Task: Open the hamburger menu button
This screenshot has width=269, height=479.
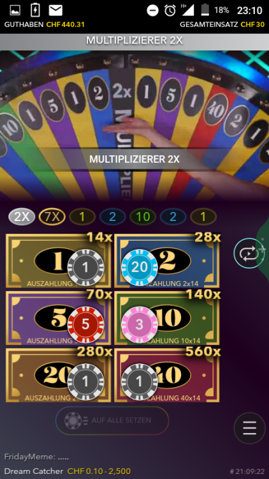Action: click(x=249, y=428)
